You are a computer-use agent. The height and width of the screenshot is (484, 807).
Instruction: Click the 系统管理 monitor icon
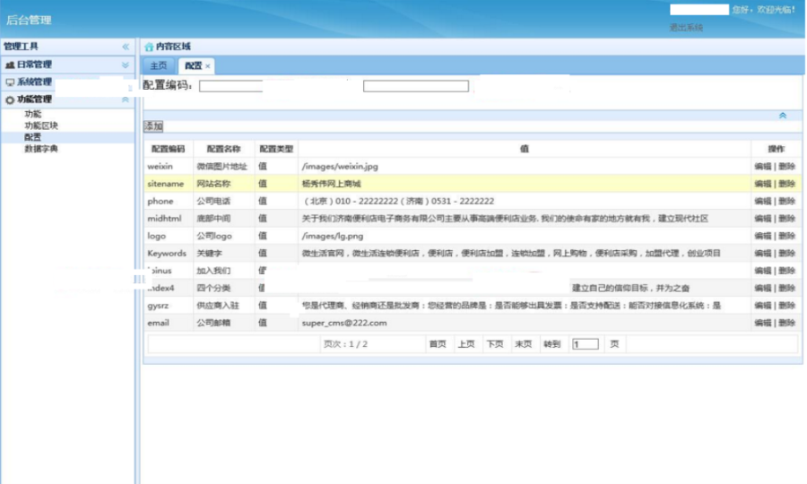[x=10, y=82]
